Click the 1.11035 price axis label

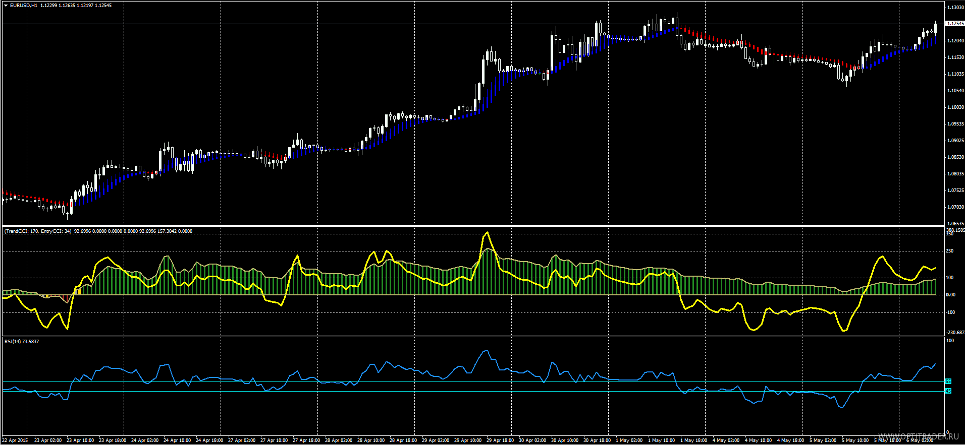click(x=956, y=74)
